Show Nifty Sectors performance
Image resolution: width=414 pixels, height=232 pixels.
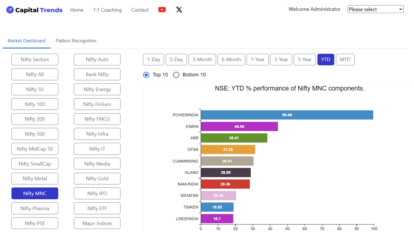click(x=35, y=60)
